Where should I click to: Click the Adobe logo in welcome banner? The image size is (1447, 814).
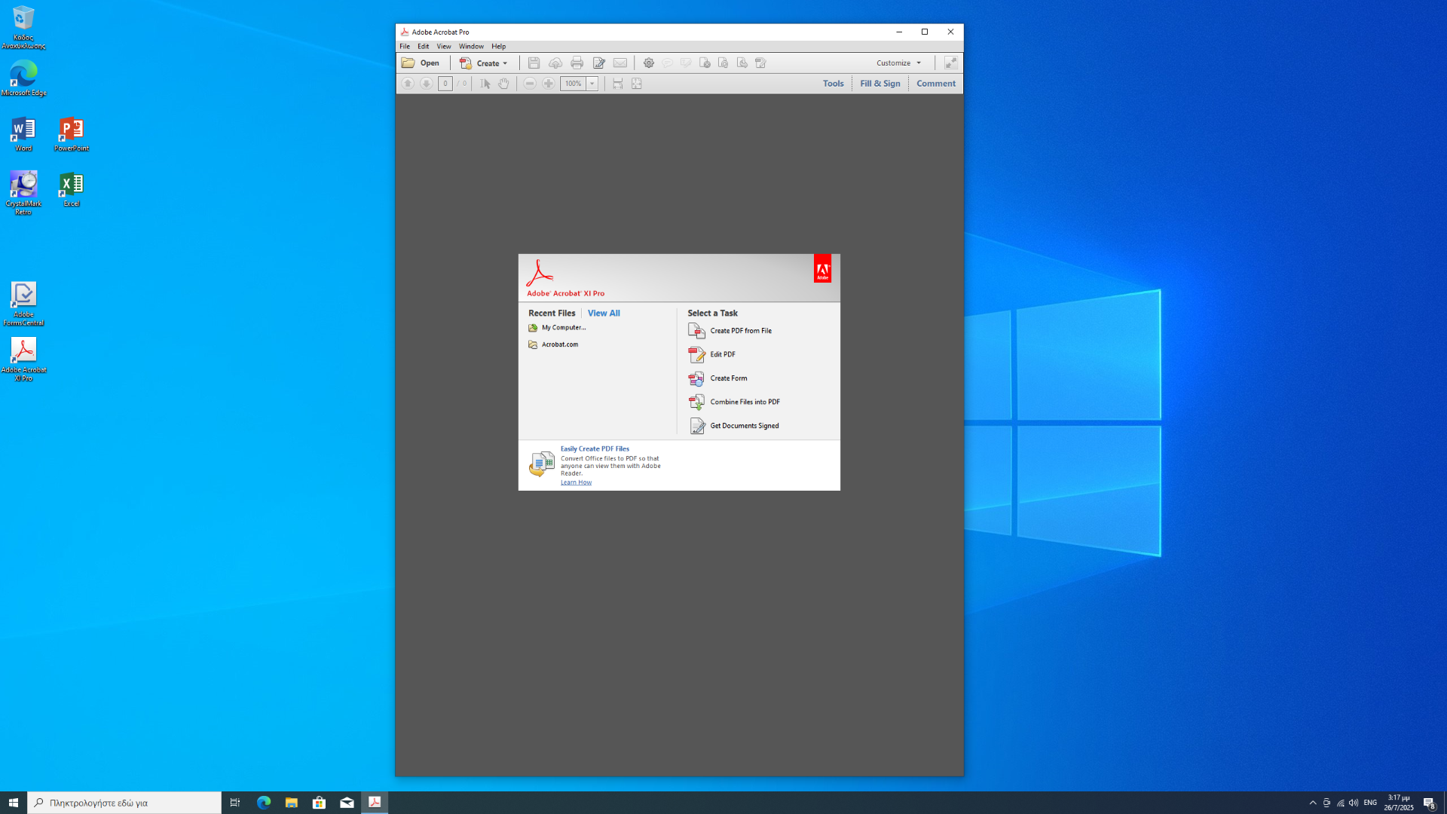tap(822, 268)
